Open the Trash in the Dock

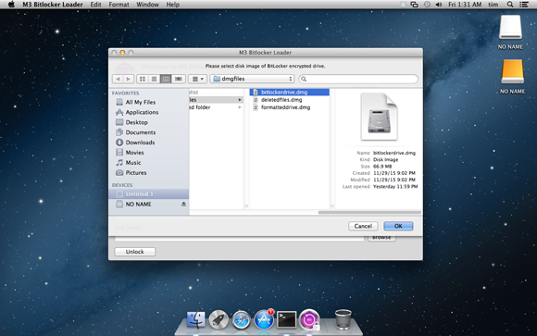point(343,319)
